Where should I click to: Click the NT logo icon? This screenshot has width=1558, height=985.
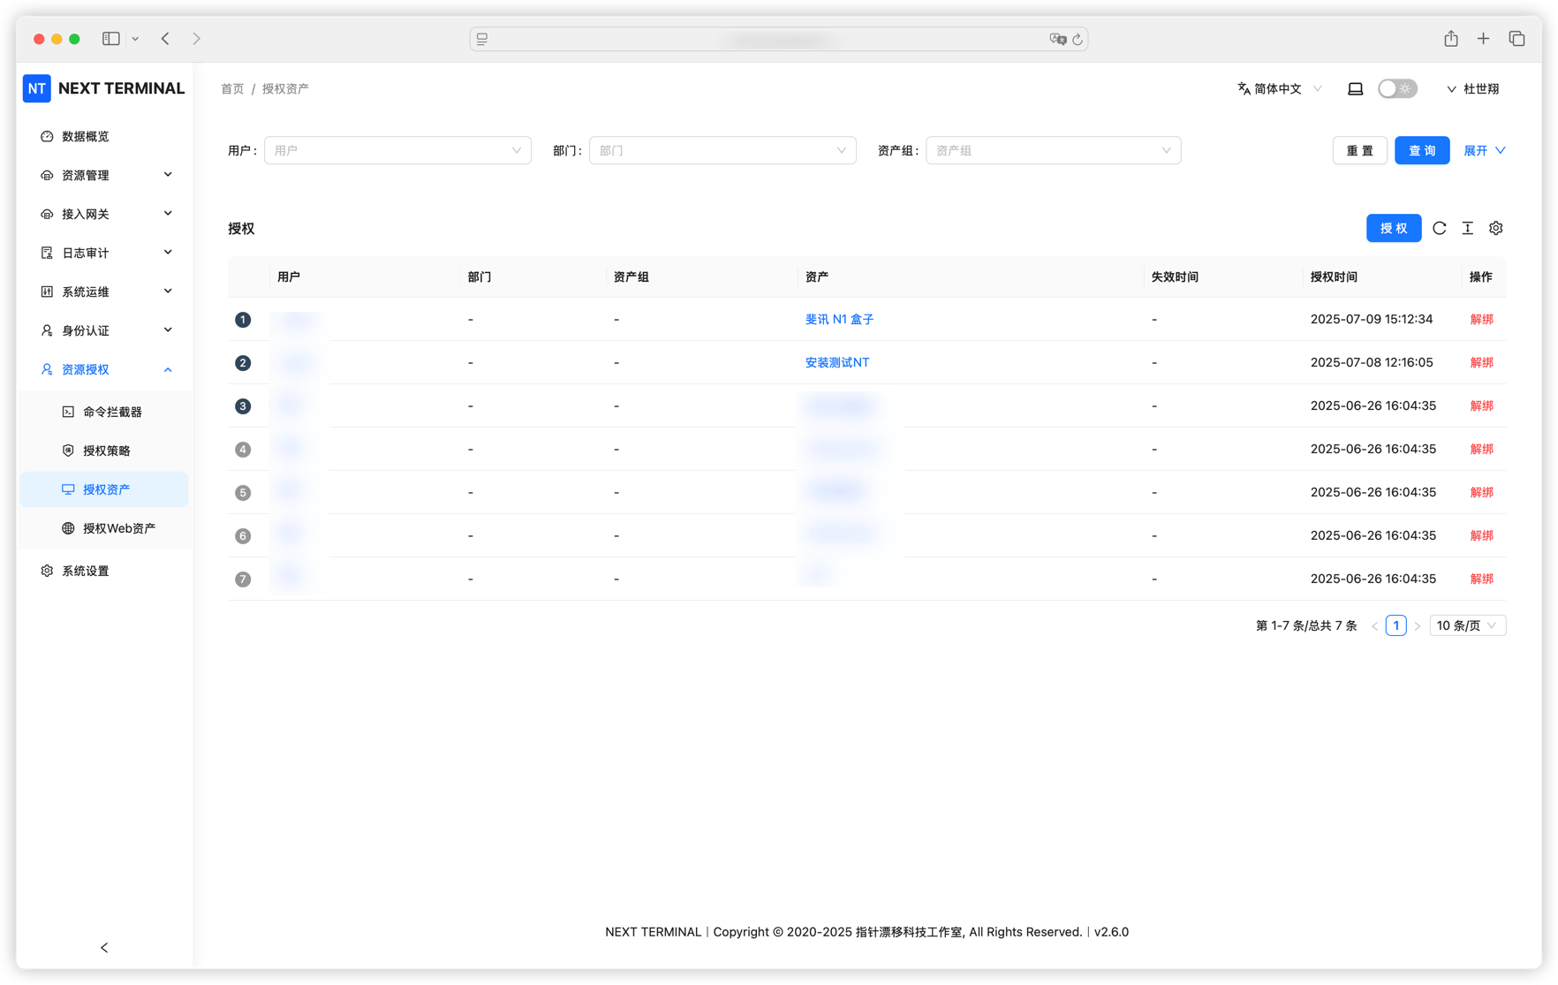[37, 88]
